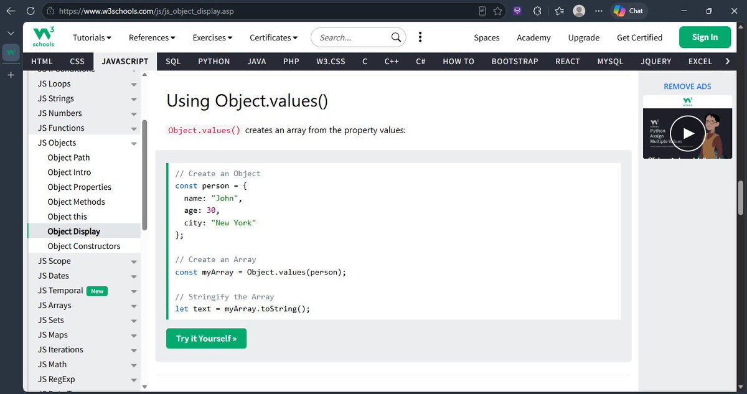The image size is (747, 394).
Task: Open a new tab with plus icon
Action: click(x=11, y=75)
